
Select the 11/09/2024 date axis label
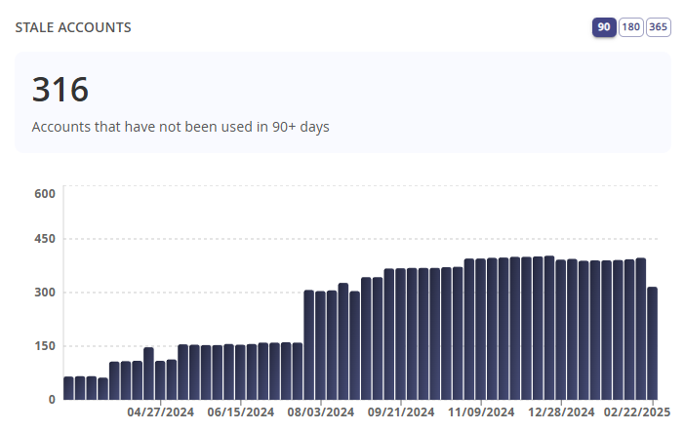[x=481, y=412]
